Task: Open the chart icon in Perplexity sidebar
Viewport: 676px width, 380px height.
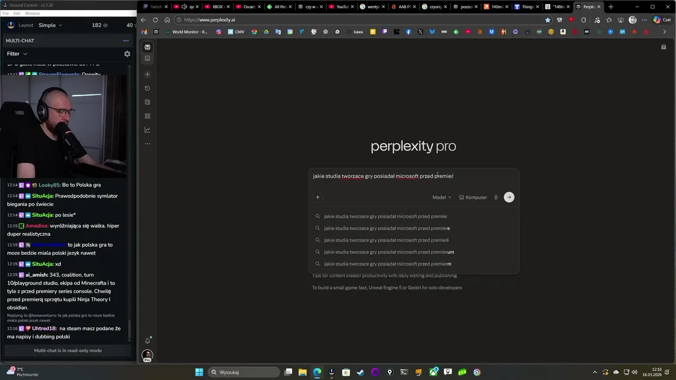Action: (147, 130)
